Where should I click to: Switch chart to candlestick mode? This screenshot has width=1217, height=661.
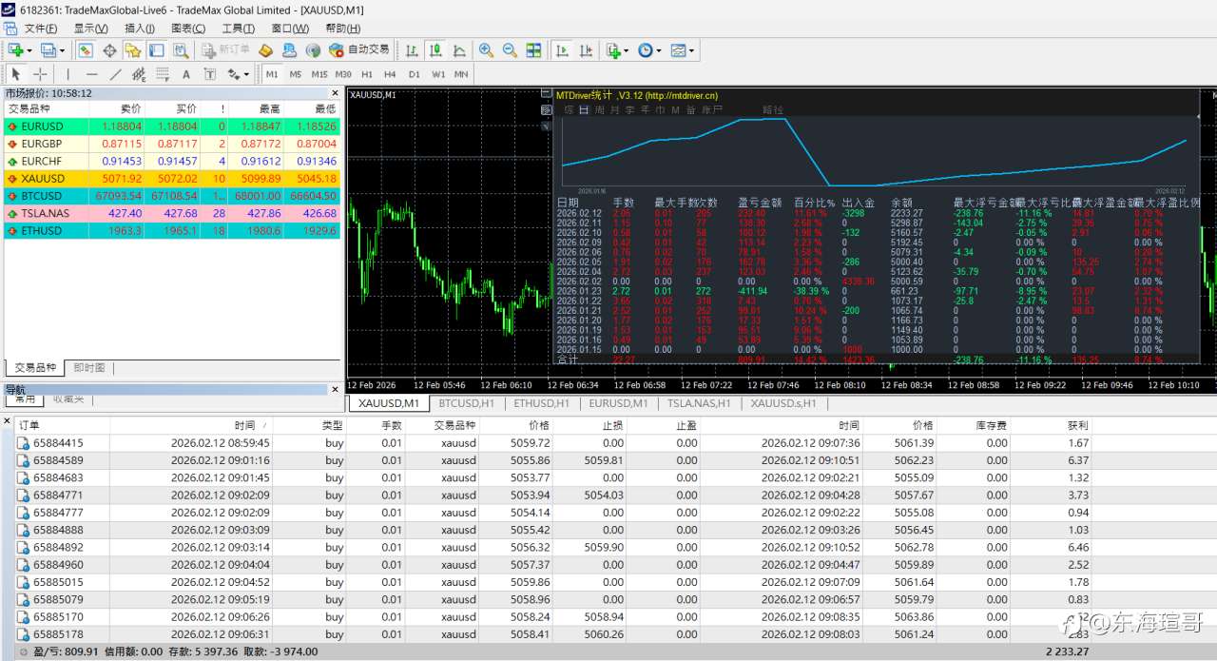(x=435, y=50)
